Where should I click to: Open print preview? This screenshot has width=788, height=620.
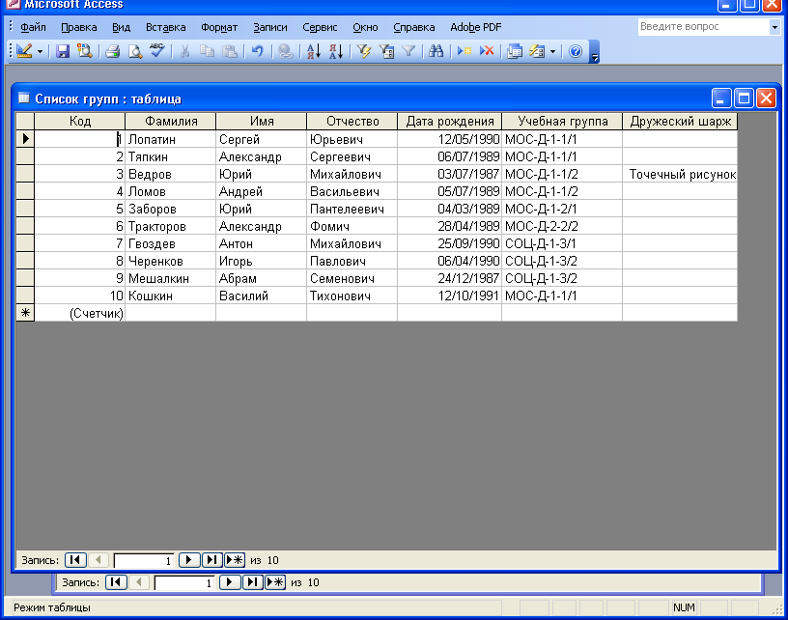134,51
